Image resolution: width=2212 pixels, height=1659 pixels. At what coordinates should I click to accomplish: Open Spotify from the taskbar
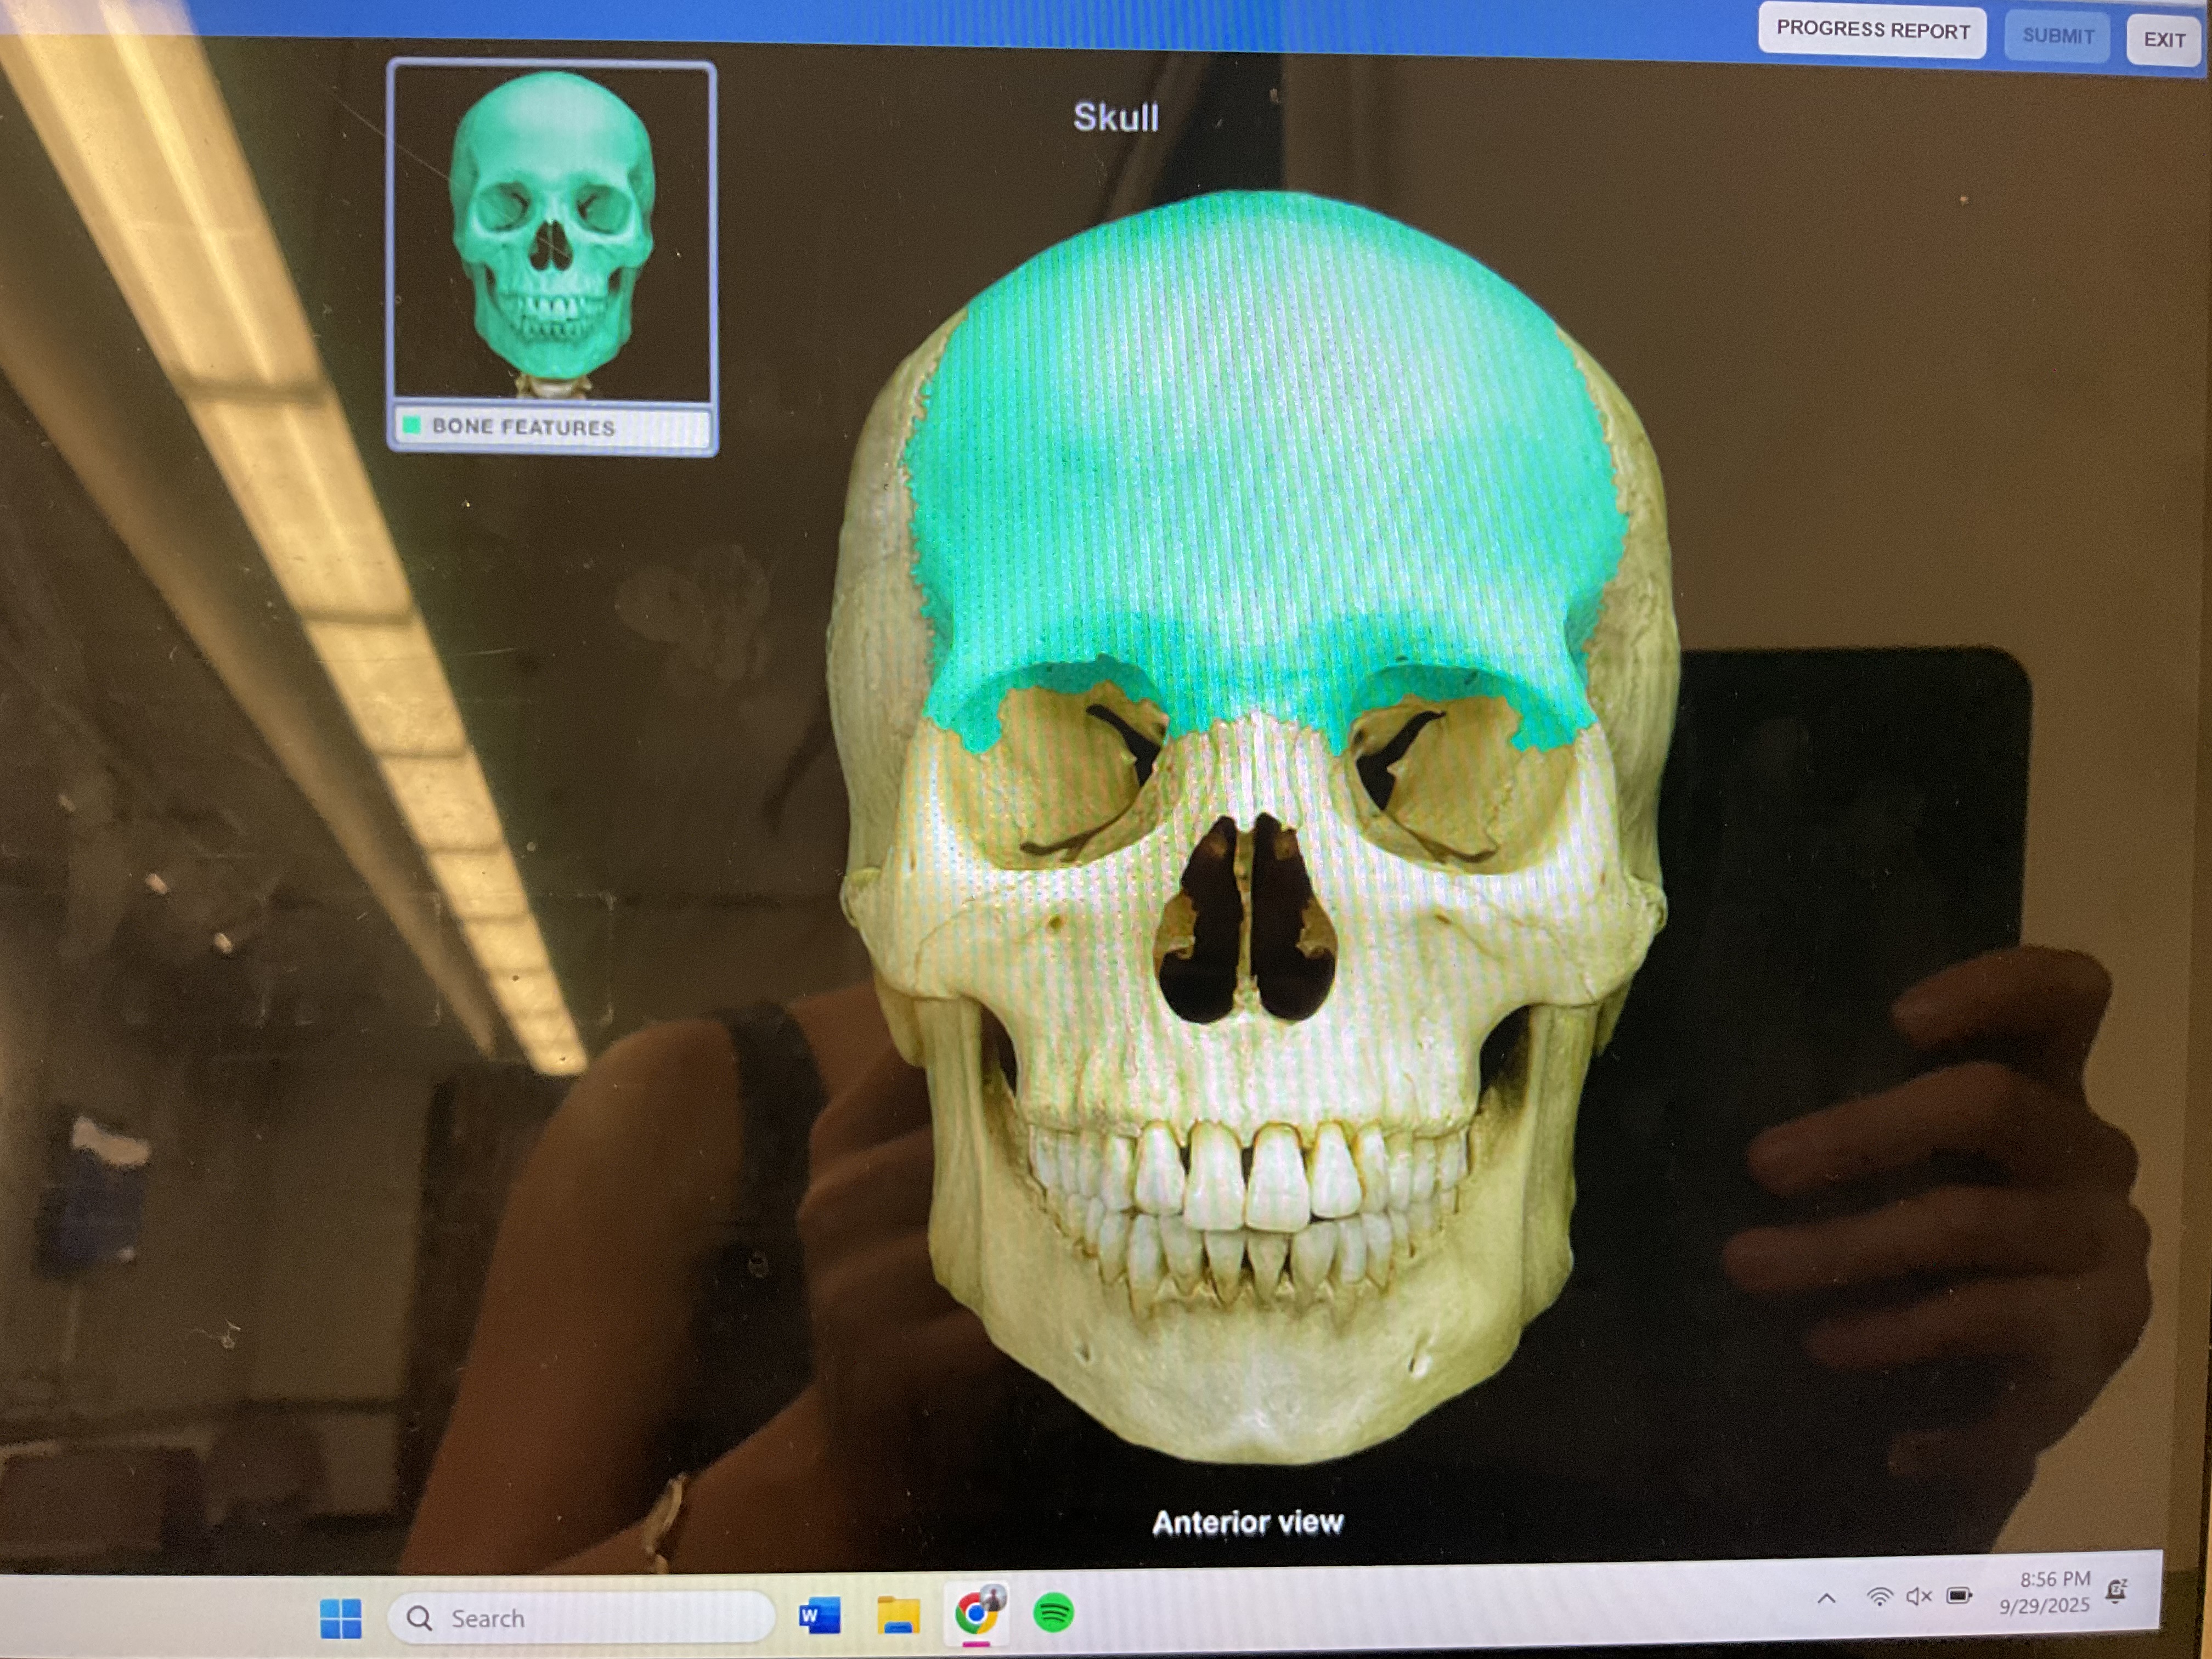coord(1053,1613)
